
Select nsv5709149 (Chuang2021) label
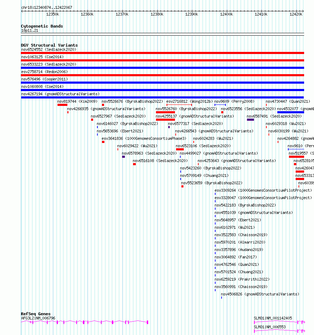pyautogui.click(x=204, y=175)
